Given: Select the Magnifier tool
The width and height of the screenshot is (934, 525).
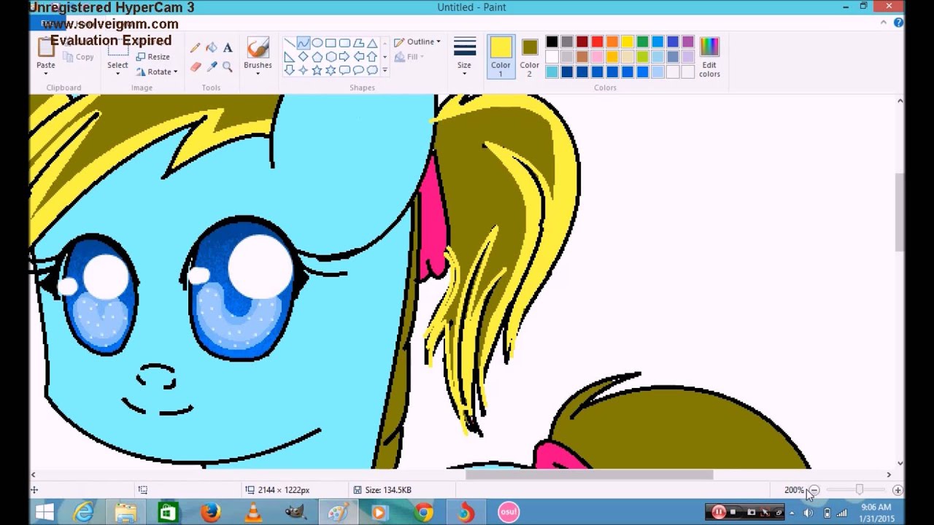Looking at the screenshot, I should click(228, 66).
